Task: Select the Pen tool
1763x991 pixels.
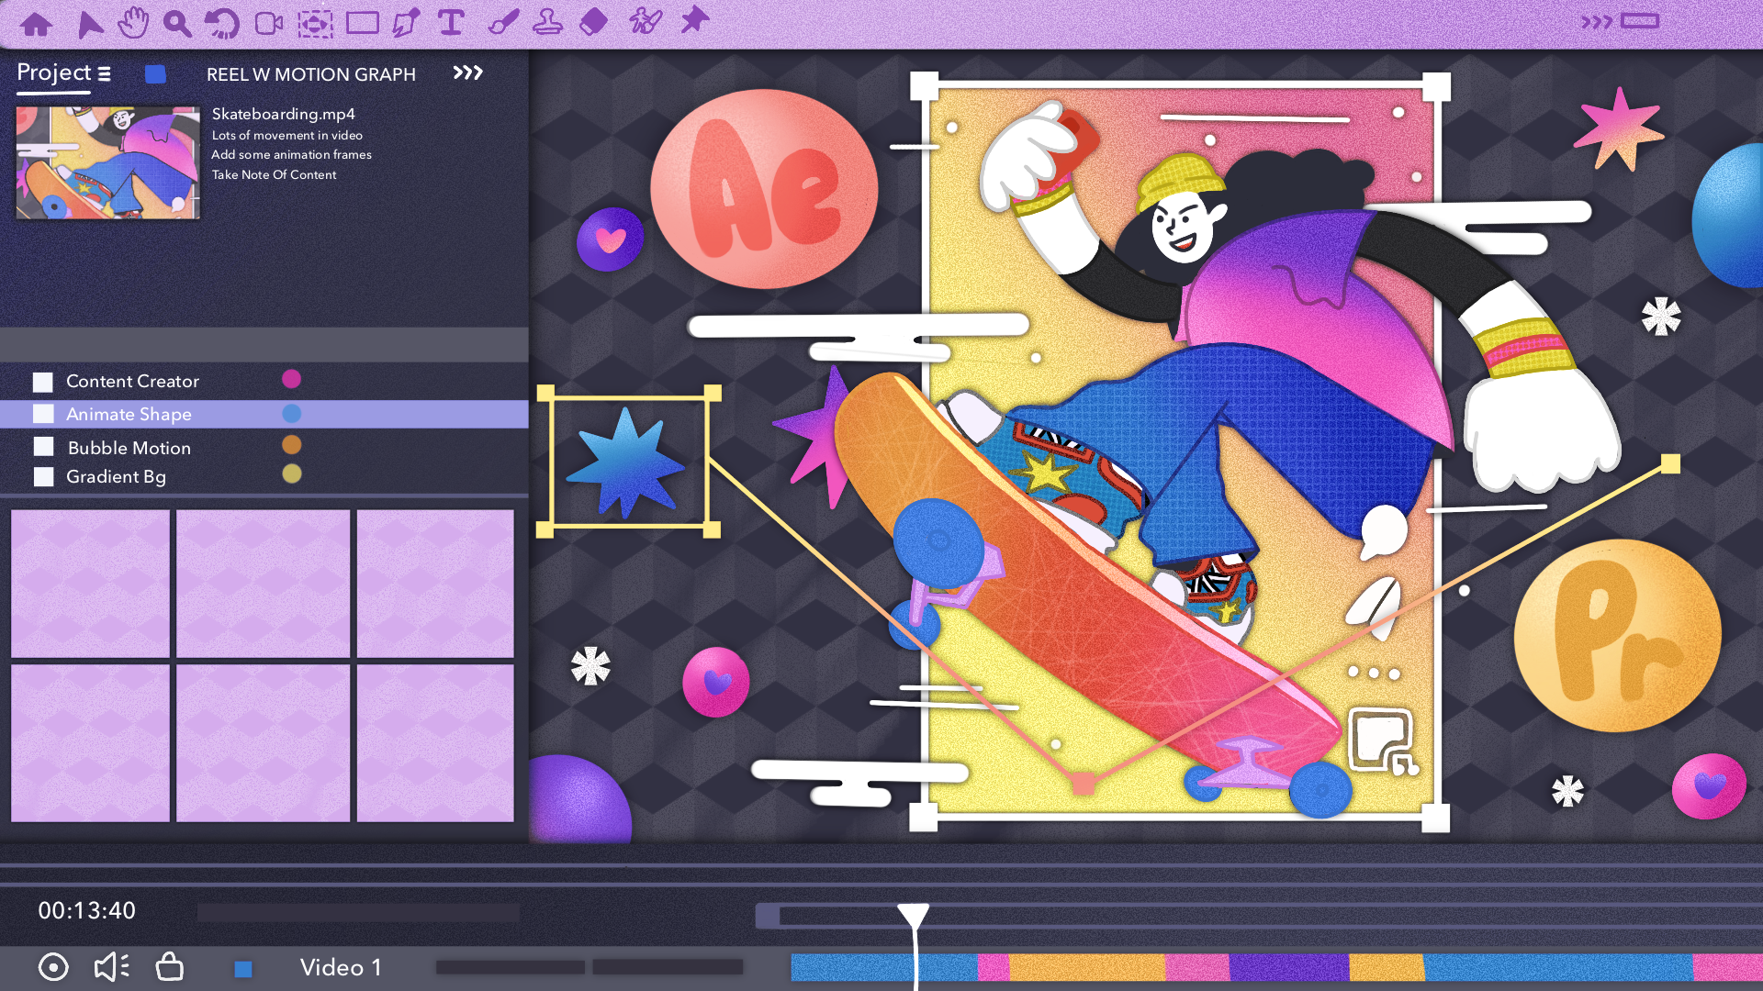Action: 406,22
